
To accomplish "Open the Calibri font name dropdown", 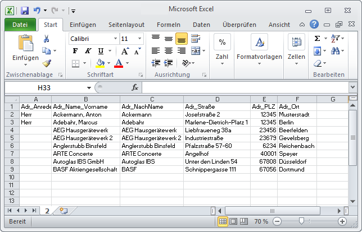I will (115, 39).
